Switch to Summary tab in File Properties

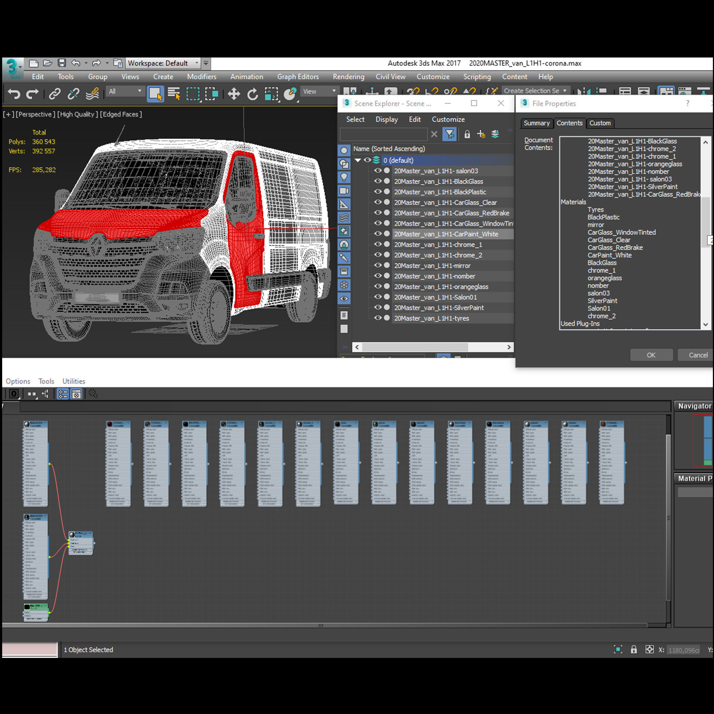[537, 123]
